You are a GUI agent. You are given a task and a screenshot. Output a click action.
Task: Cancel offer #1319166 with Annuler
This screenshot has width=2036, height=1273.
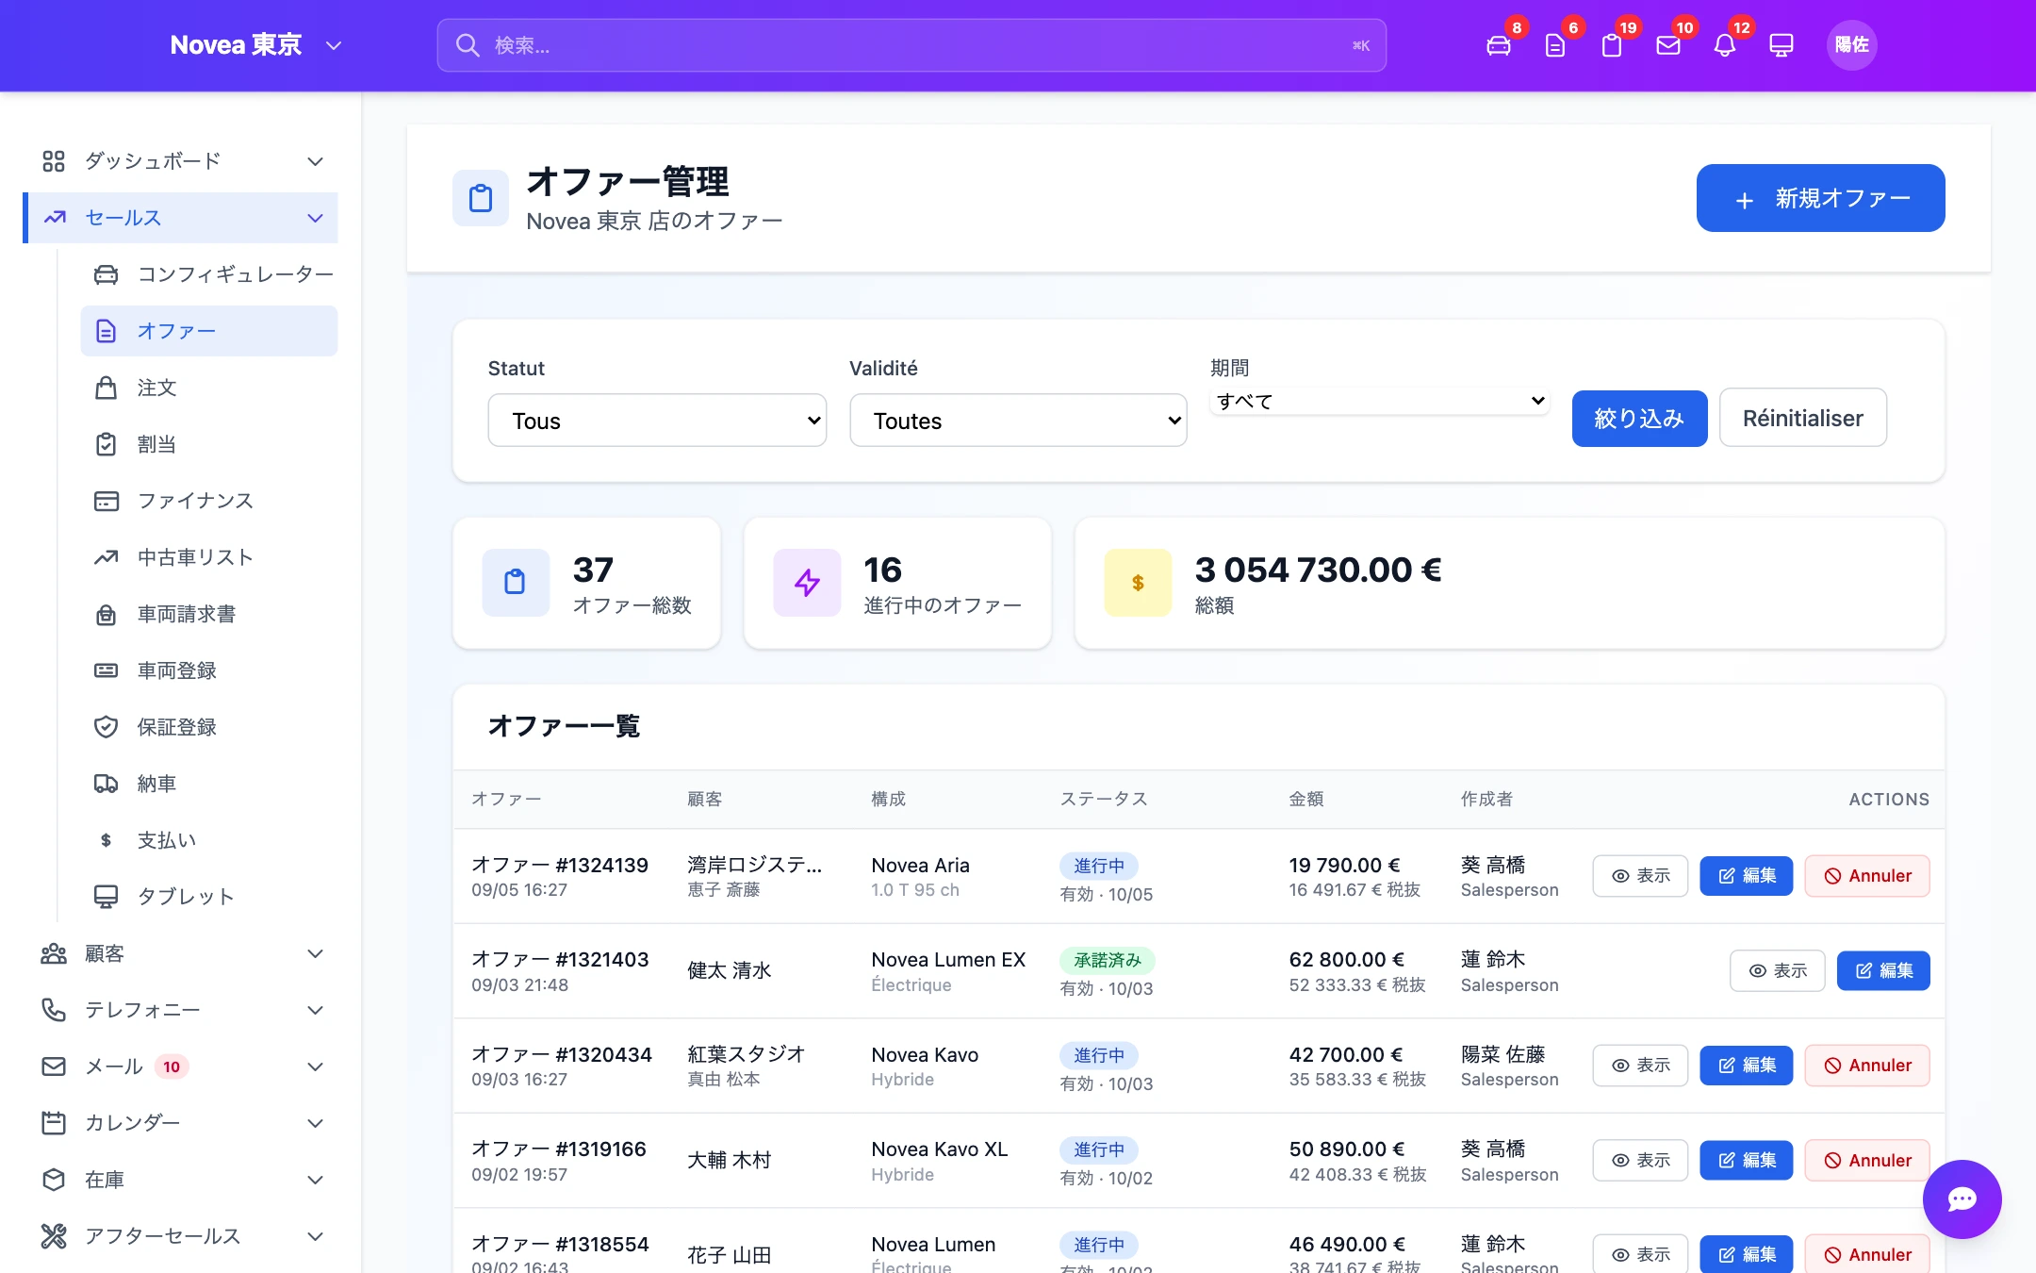click(x=1867, y=1160)
